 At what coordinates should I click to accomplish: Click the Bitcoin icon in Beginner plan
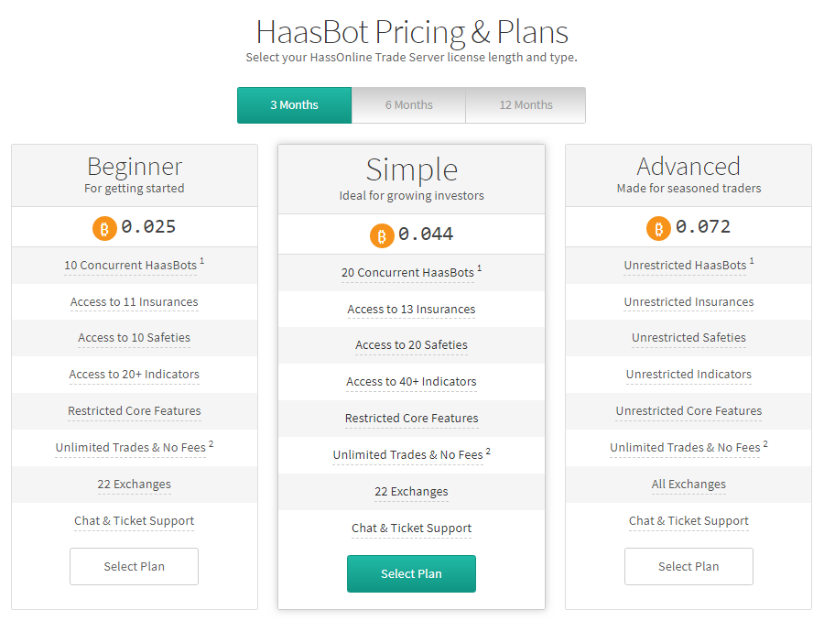click(x=104, y=229)
